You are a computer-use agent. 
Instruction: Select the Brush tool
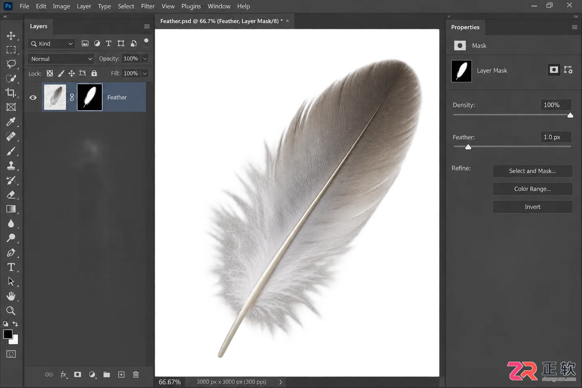[x=11, y=151]
